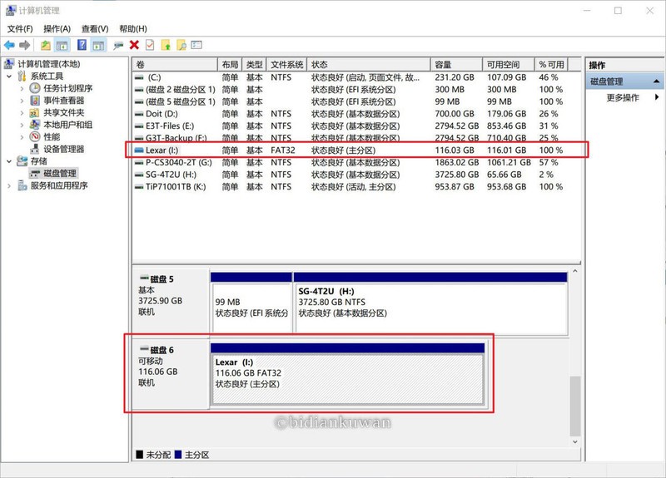Toggle the Show/Hide Action Pane icon
This screenshot has width=666, height=478.
point(98,45)
